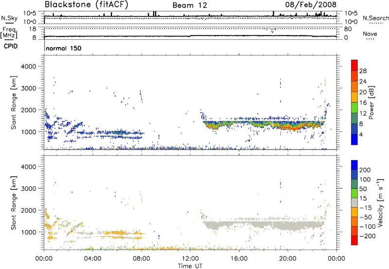
Task: Click the "12:00" time tick label
Action: [x=190, y=259]
